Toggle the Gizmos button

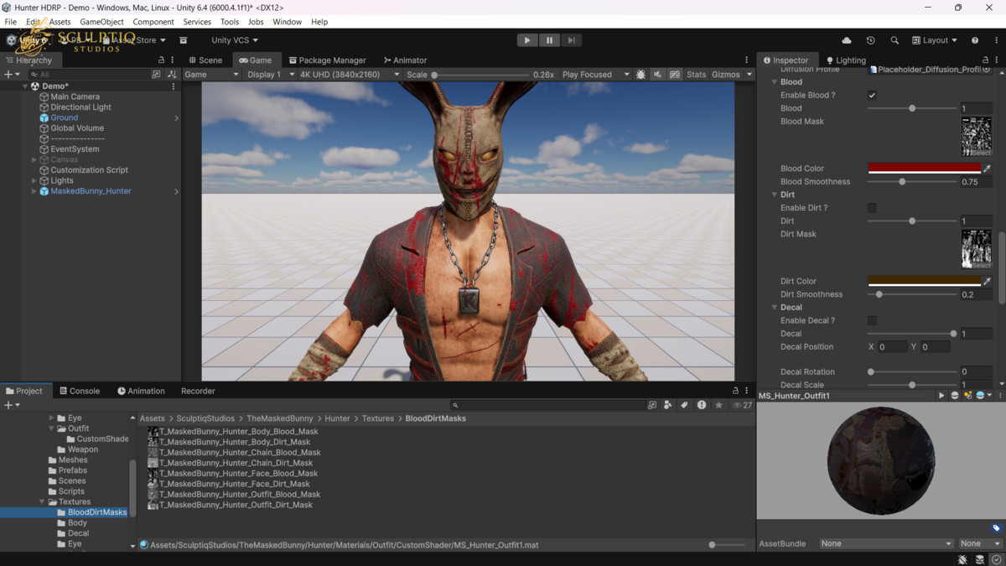pos(726,75)
